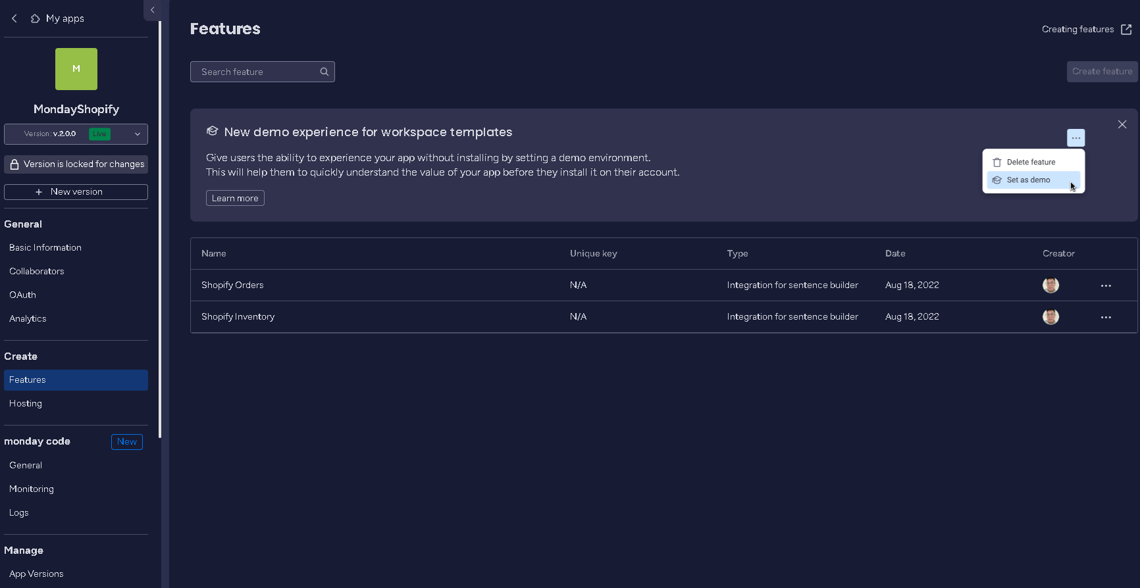
Task: Select Features in the Create section
Action: tap(76, 380)
